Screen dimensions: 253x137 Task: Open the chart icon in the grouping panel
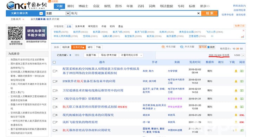[x=242, y=37]
